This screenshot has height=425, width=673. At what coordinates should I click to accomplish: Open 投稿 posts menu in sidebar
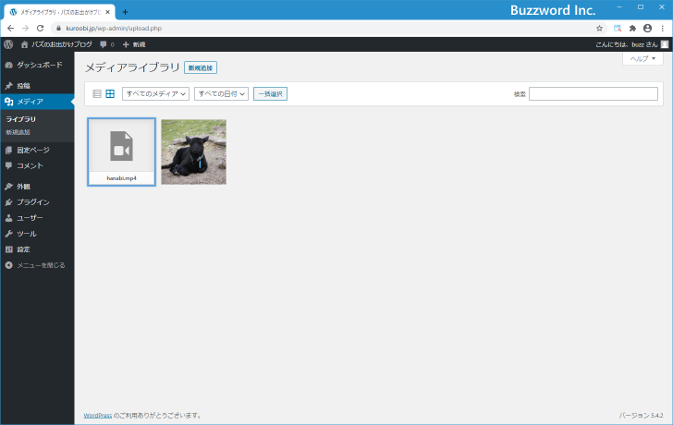click(23, 85)
